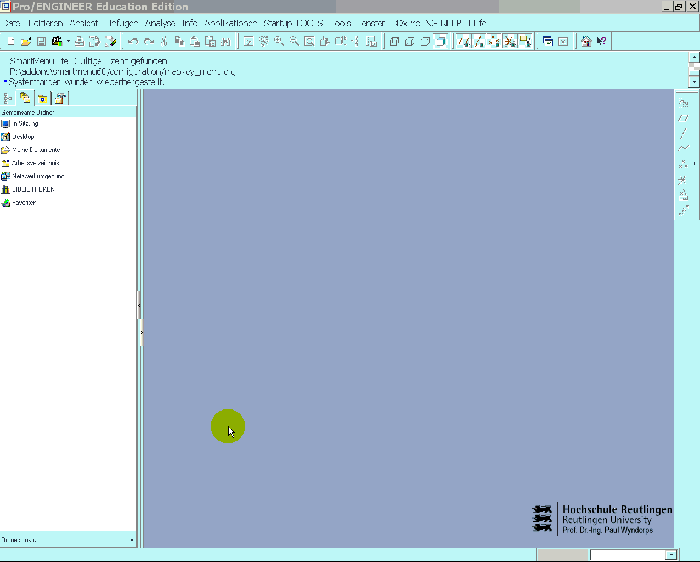Open the 3DxProENGINEER menu
The width and height of the screenshot is (700, 562).
tap(427, 23)
